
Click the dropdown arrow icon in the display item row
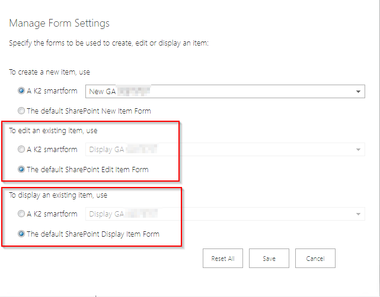click(x=358, y=214)
